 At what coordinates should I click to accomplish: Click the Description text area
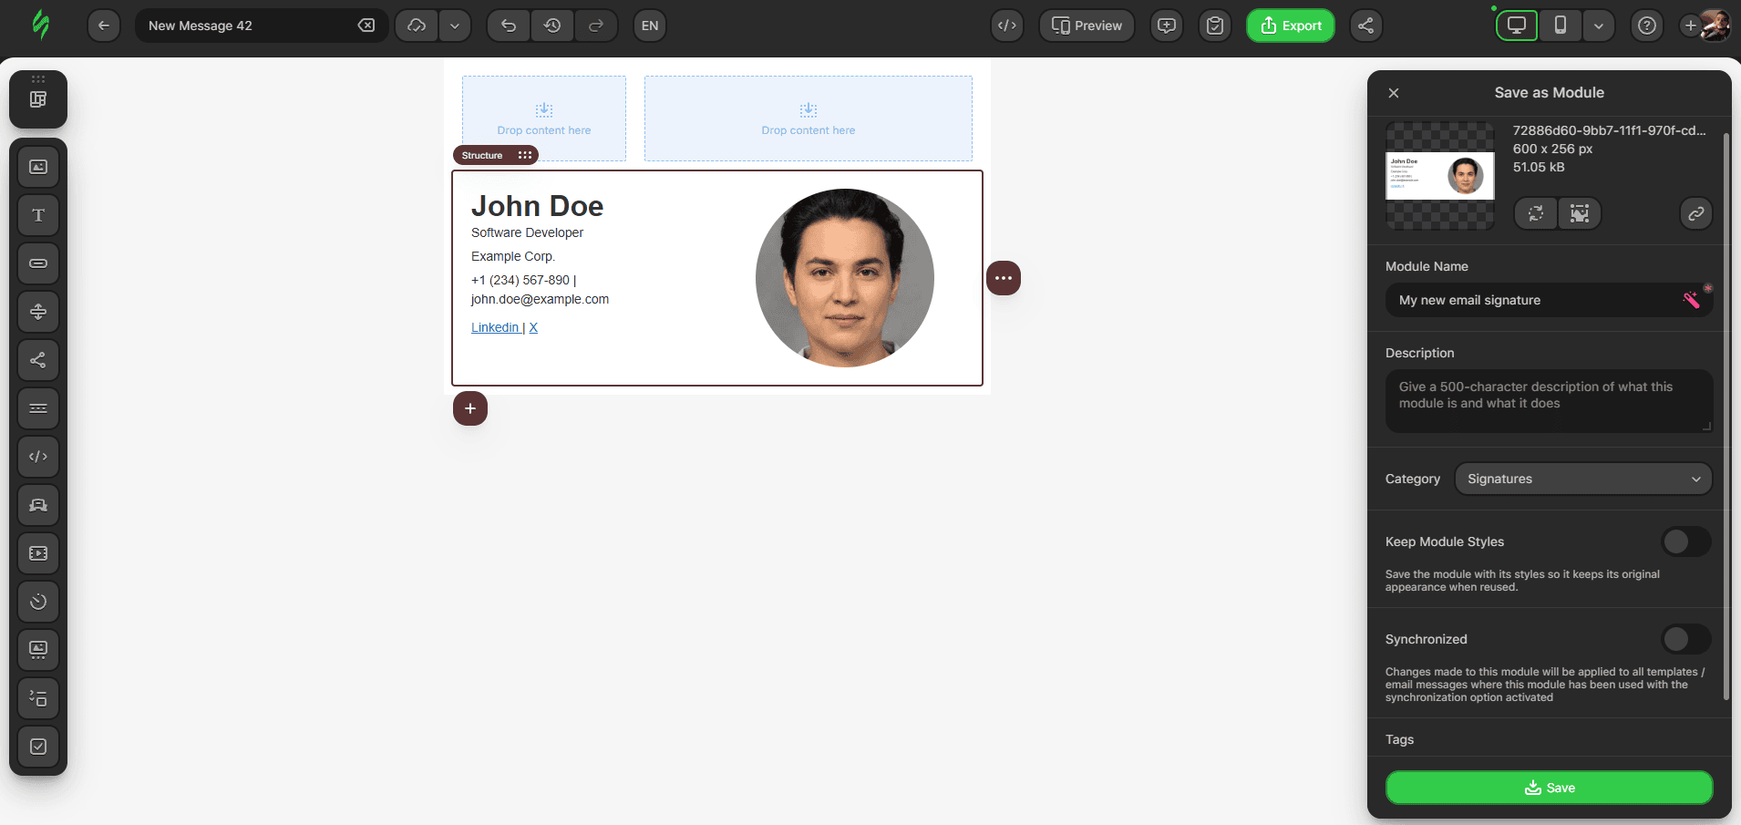point(1550,400)
